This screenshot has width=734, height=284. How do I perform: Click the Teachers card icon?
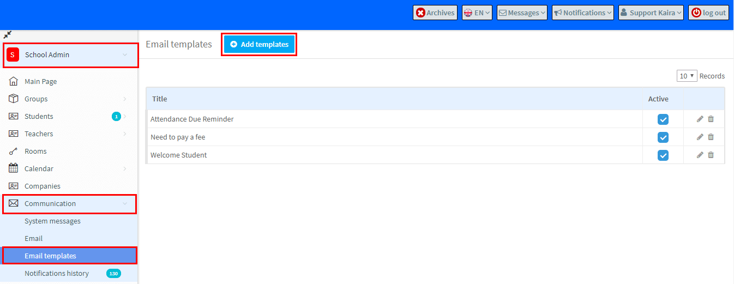pos(14,134)
